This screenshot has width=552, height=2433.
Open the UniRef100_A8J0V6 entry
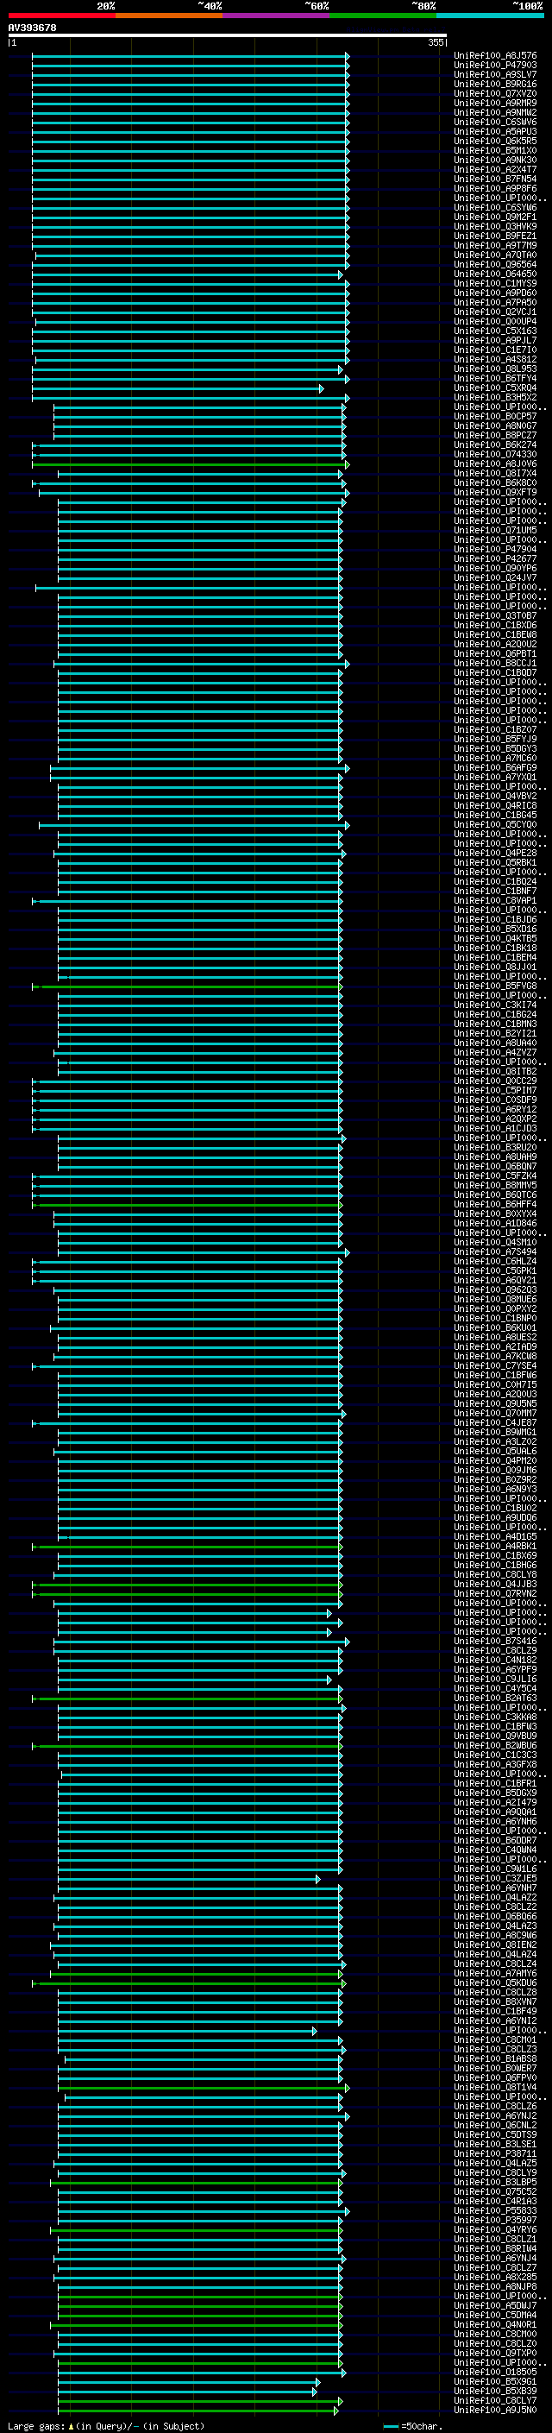point(495,463)
